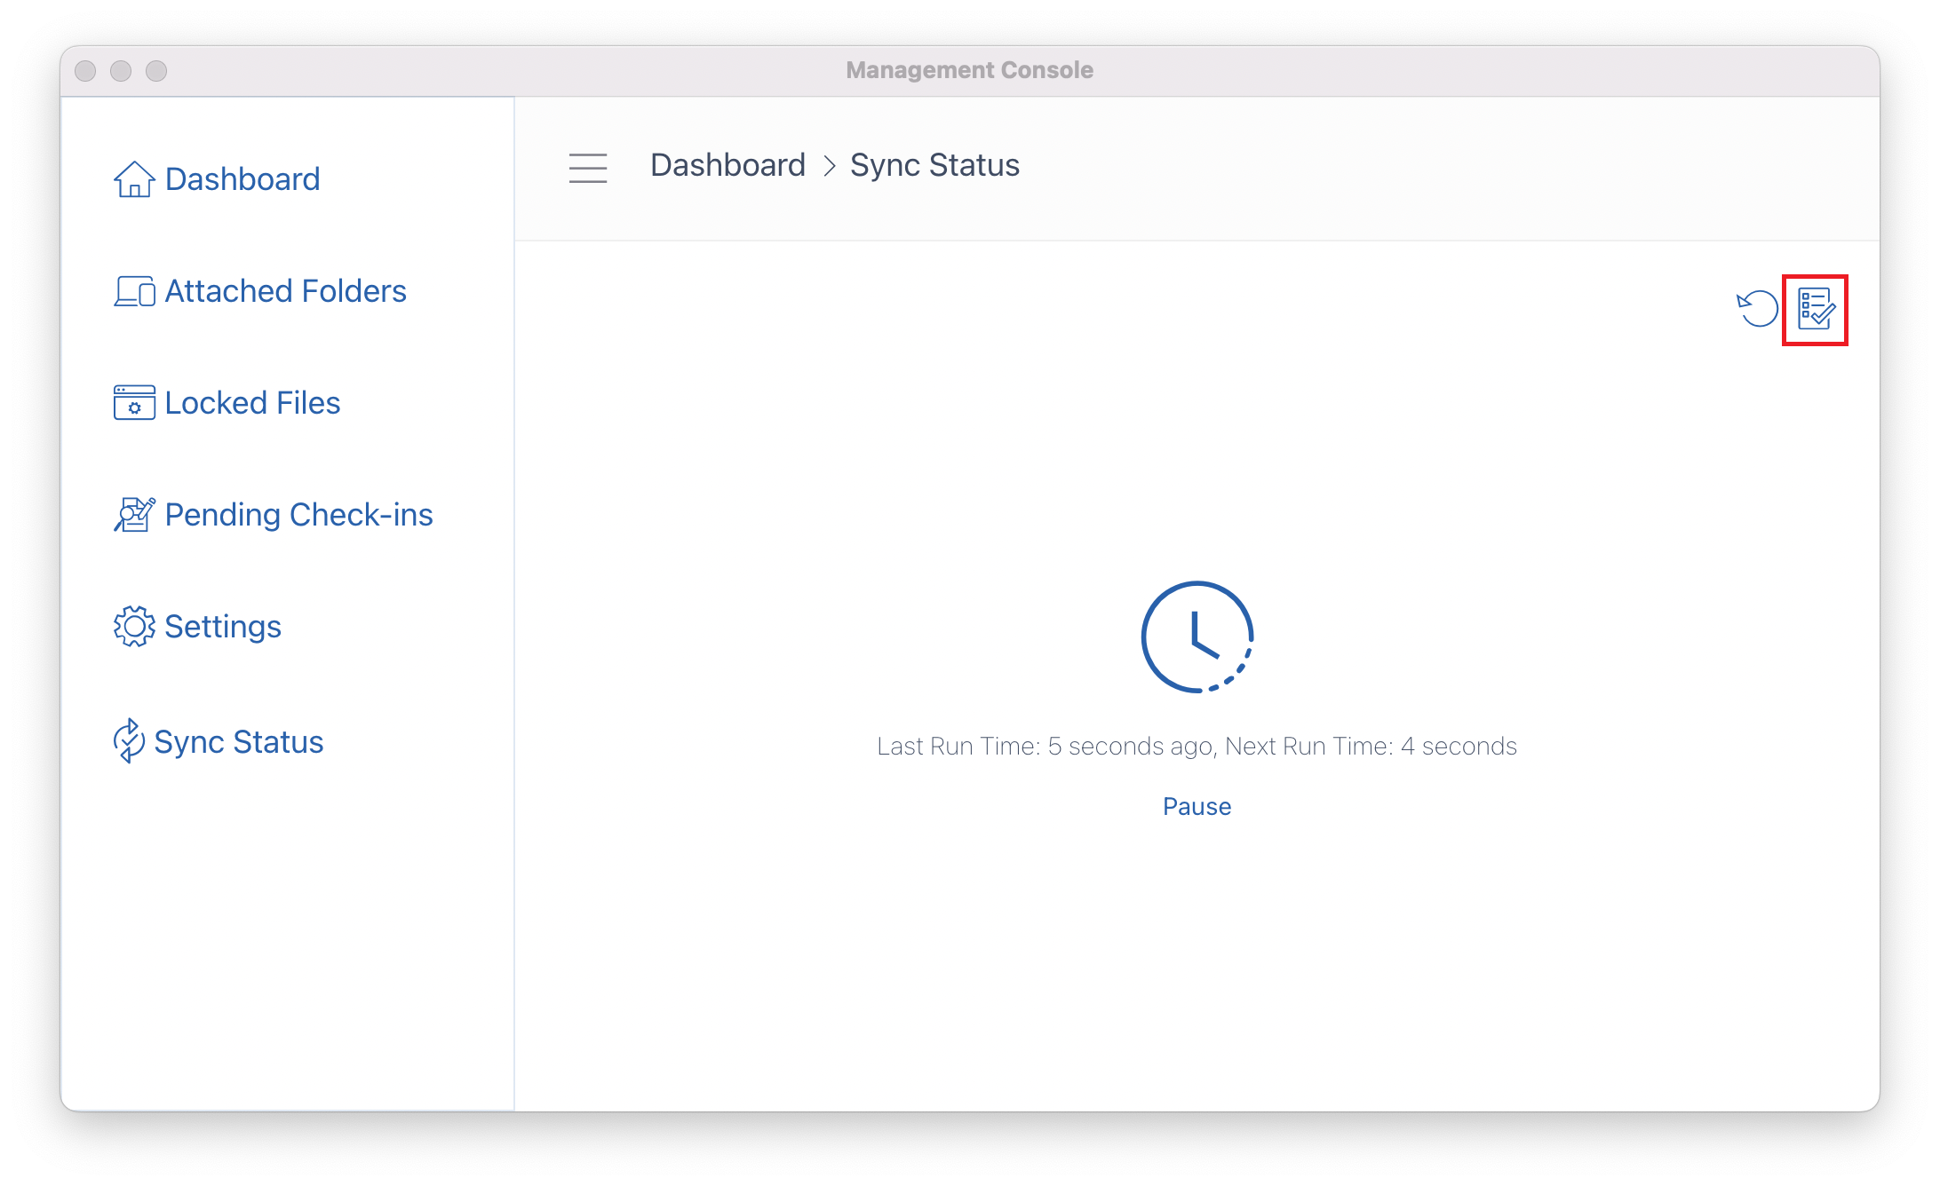Click the Last Run Time status text
1940x1186 pixels.
(1197, 746)
